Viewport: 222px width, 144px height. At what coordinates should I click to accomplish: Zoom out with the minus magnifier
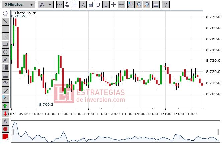tap(139, 5)
